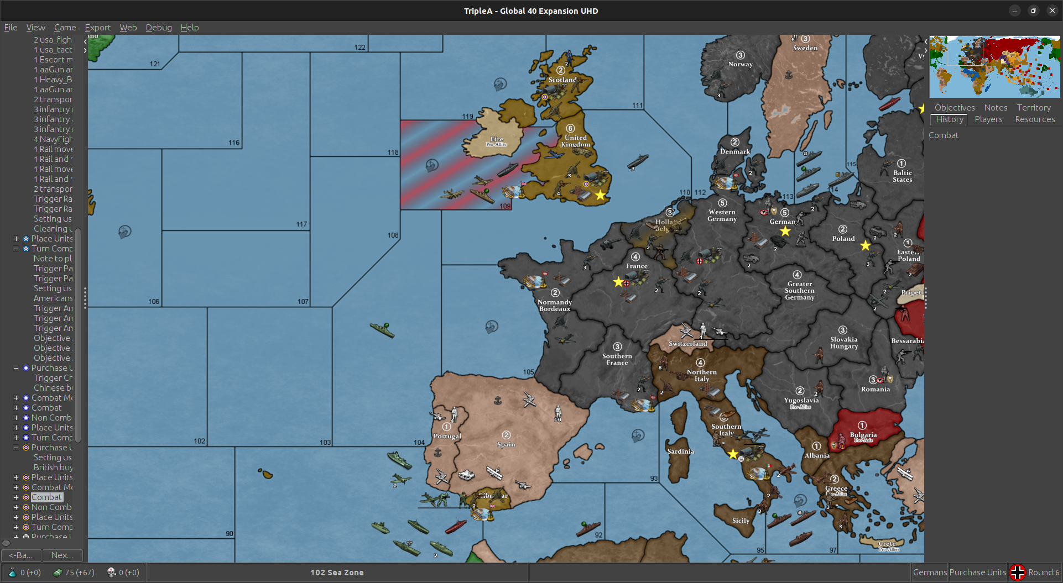
Task: Switch to the Territory tab
Action: [x=1034, y=108]
